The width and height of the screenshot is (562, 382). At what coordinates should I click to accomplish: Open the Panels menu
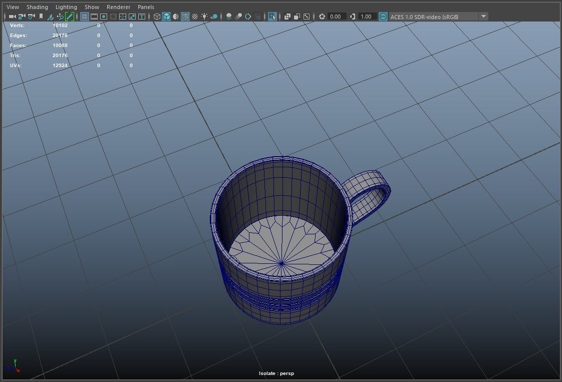click(x=146, y=7)
